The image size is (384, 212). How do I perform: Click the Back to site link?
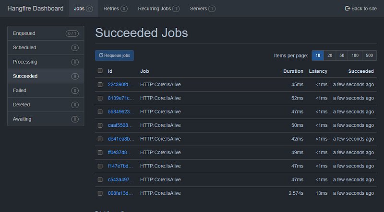point(361,9)
